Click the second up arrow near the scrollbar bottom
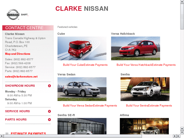The image size is (184, 138). 182,129
